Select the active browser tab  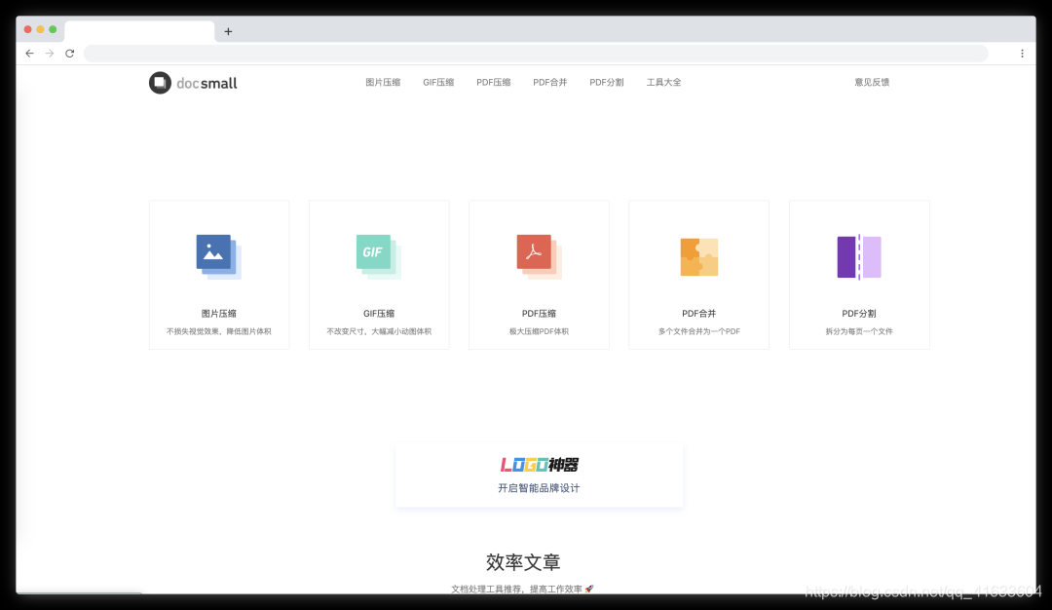pos(139,31)
